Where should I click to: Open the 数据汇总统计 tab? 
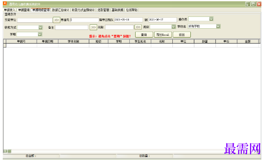coord(61,10)
